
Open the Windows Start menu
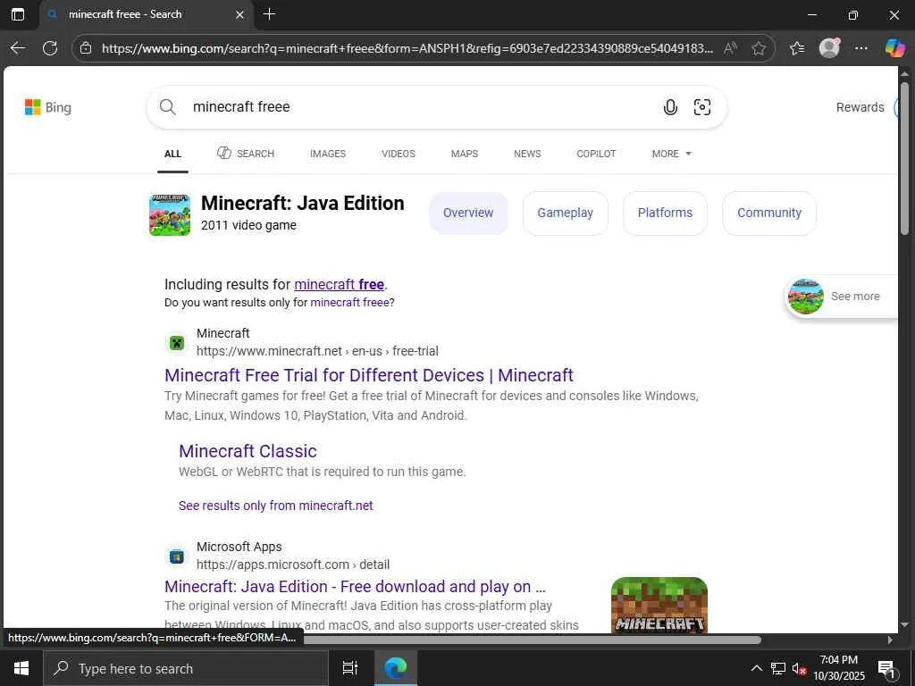[21, 668]
